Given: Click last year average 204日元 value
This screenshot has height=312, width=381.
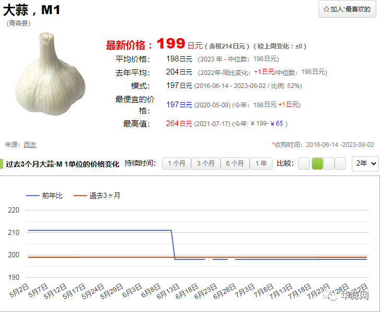Looking at the screenshot, I should point(179,72).
